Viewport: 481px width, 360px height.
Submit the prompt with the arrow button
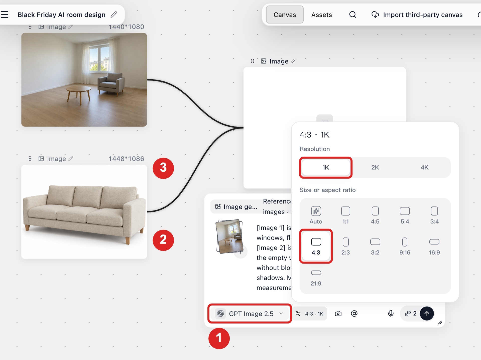pyautogui.click(x=427, y=313)
